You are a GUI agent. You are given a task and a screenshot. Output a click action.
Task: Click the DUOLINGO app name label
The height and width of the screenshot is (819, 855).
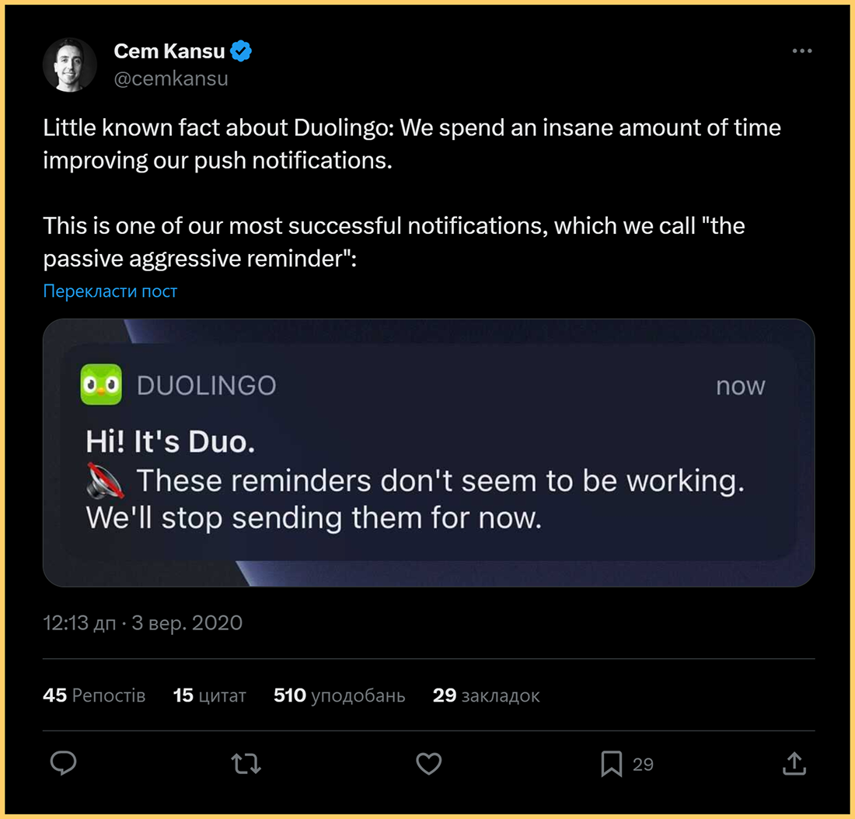[x=206, y=385]
